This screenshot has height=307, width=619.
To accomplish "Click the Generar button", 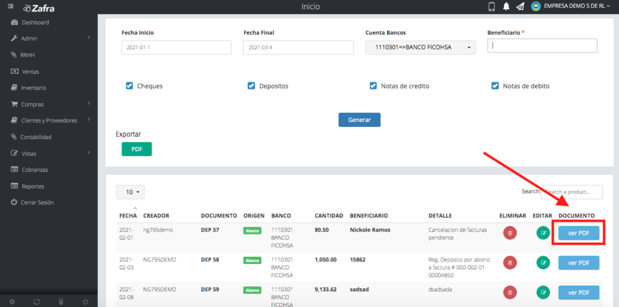I will pyautogui.click(x=359, y=120).
